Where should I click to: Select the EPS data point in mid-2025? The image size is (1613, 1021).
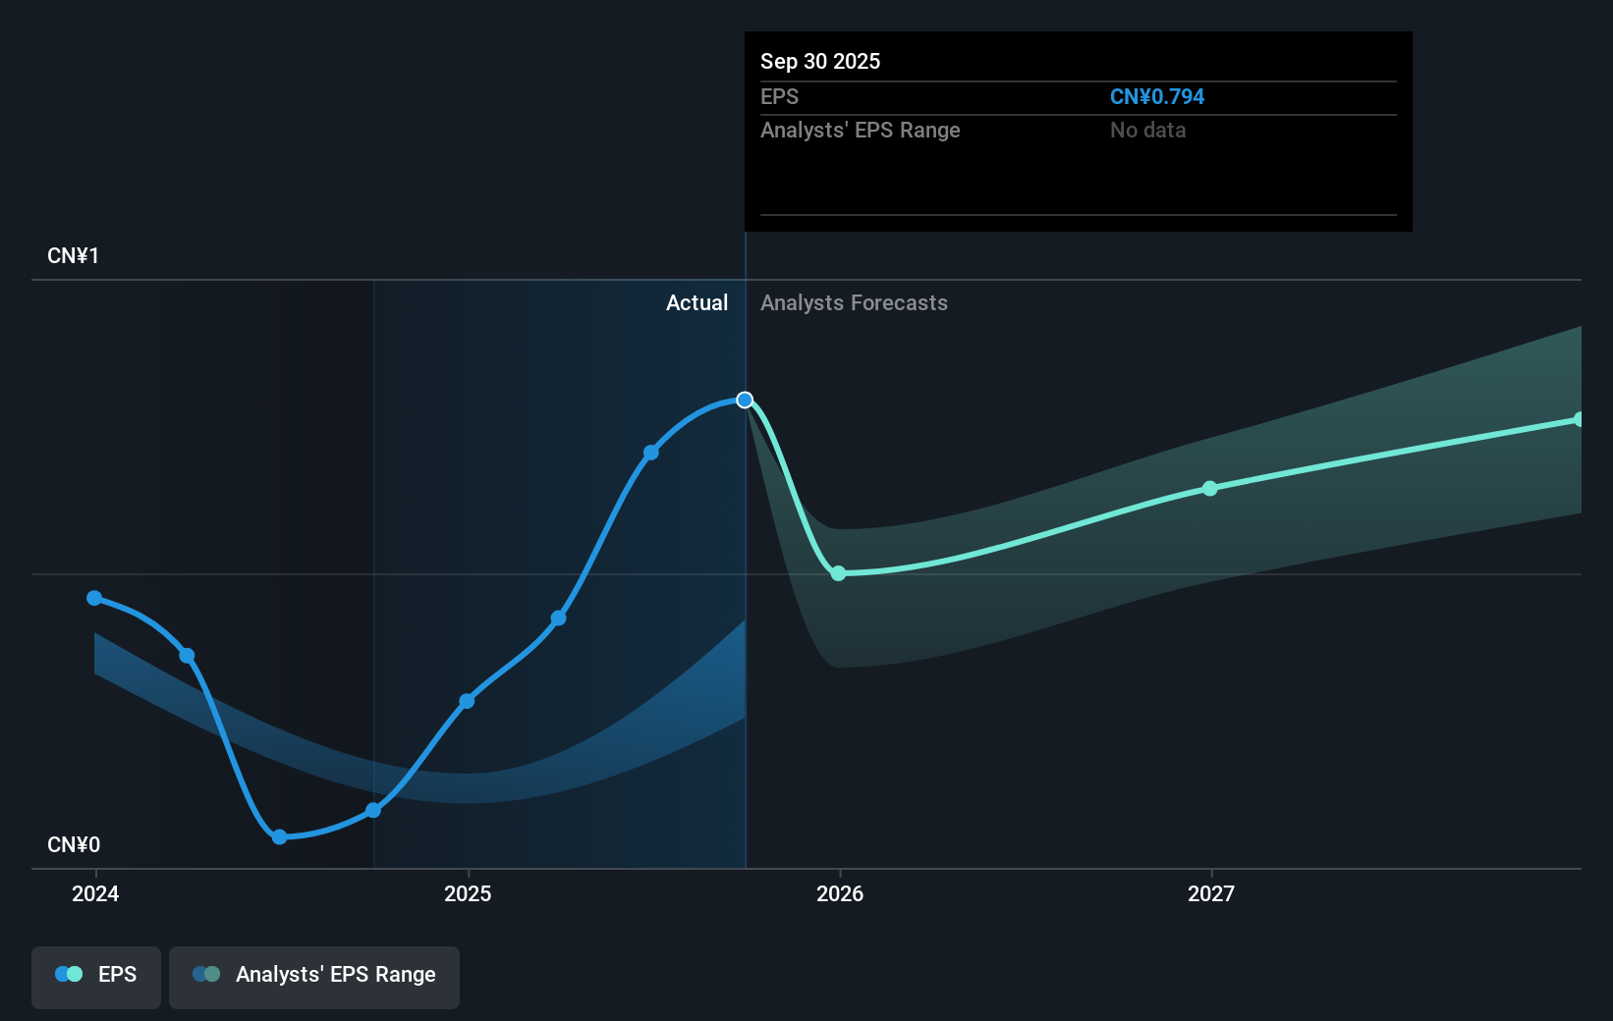pos(651,453)
